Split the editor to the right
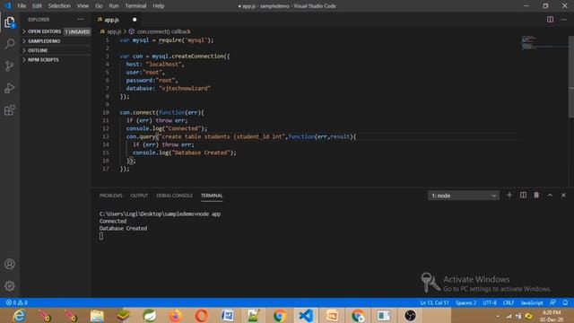This screenshot has height=323, width=574. [x=550, y=20]
